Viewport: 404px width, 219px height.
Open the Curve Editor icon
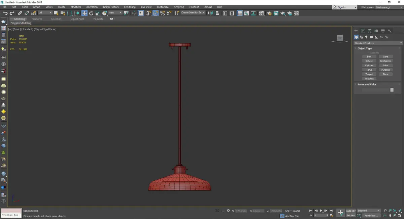tap(246, 13)
